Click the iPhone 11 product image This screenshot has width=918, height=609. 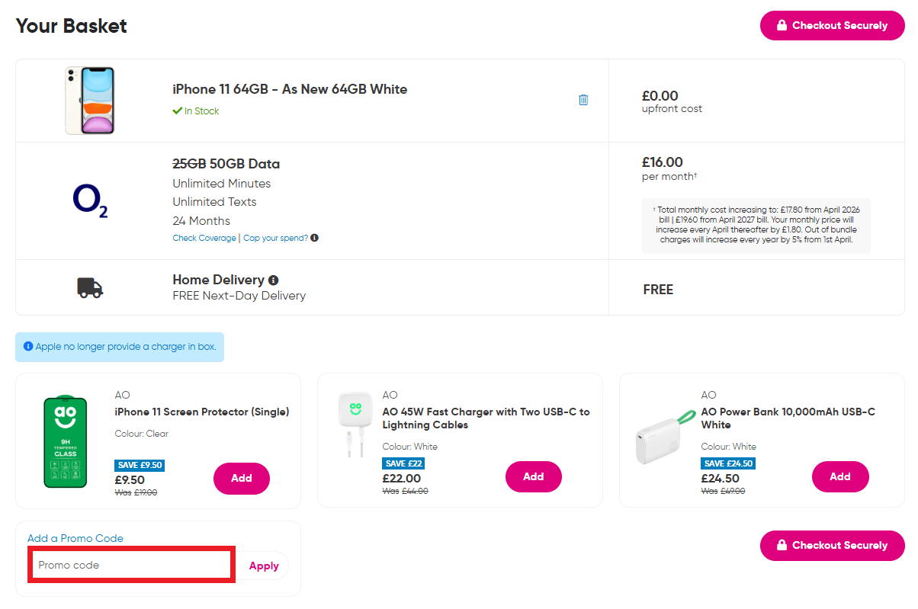(x=90, y=101)
